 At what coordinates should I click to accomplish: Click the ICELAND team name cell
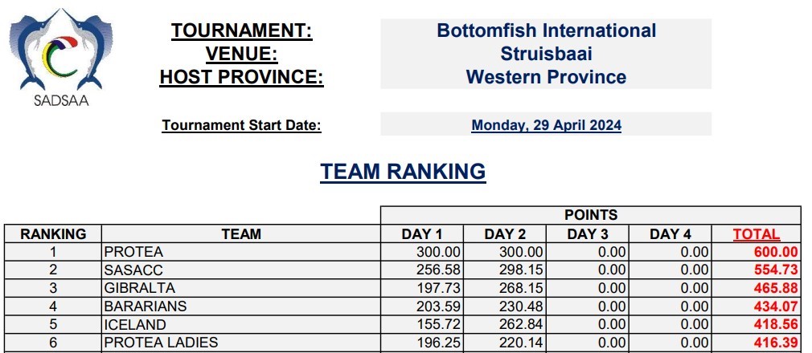click(135, 325)
